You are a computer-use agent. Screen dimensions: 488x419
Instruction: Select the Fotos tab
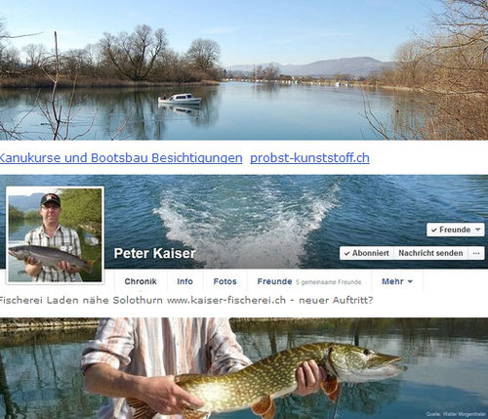224,281
